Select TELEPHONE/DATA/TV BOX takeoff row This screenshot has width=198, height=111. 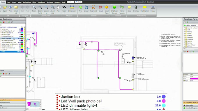[13, 42]
